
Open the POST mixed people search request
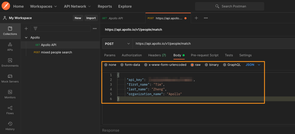pos(60,52)
